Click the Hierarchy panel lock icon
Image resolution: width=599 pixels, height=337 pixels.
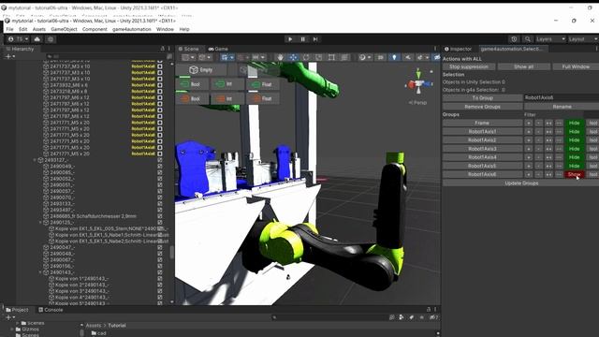click(x=162, y=49)
